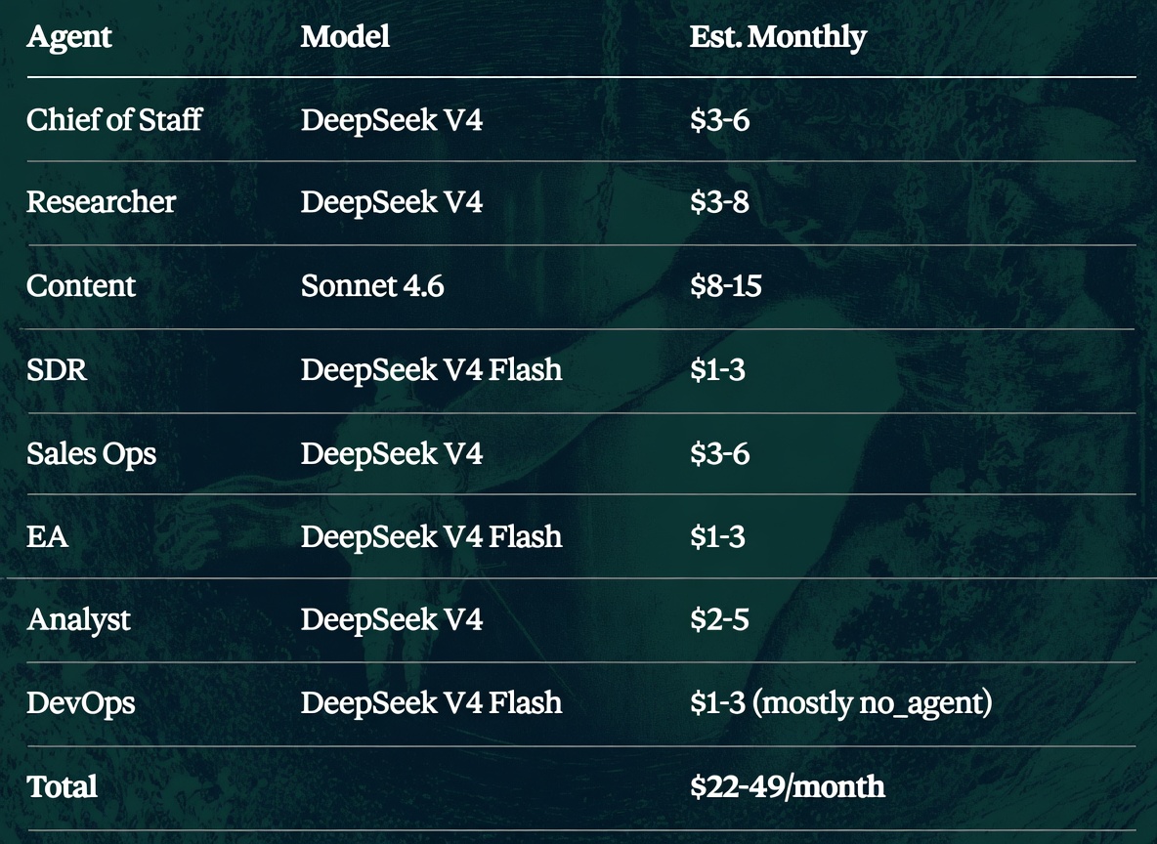Select the Chief of Staff row label

click(114, 119)
